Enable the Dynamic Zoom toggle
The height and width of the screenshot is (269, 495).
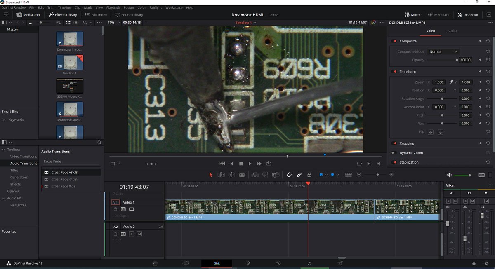pyautogui.click(x=394, y=153)
